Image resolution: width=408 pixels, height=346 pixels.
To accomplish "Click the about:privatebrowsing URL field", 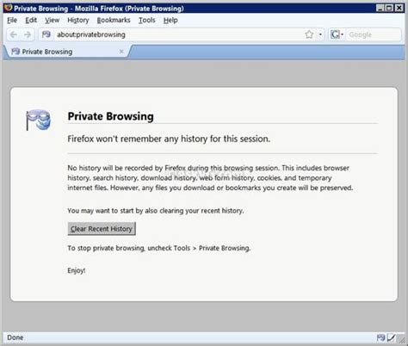I will 178,34.
